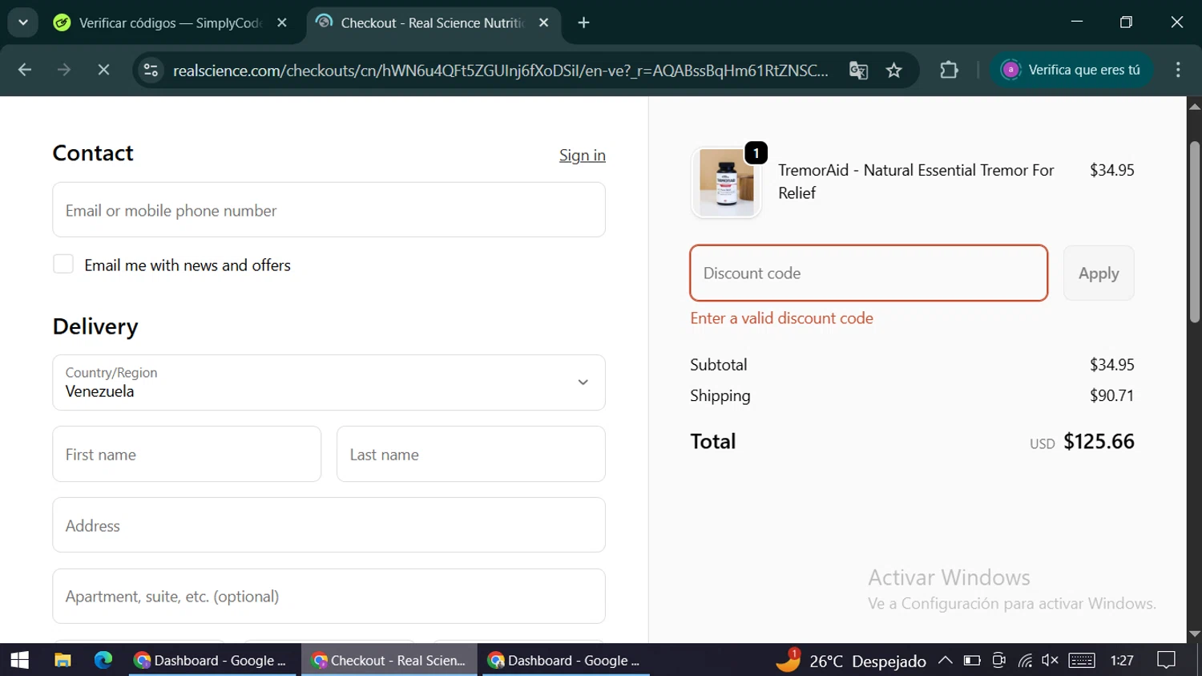Click the scrollbar down arrow
This screenshot has width=1202, height=676.
(1194, 633)
